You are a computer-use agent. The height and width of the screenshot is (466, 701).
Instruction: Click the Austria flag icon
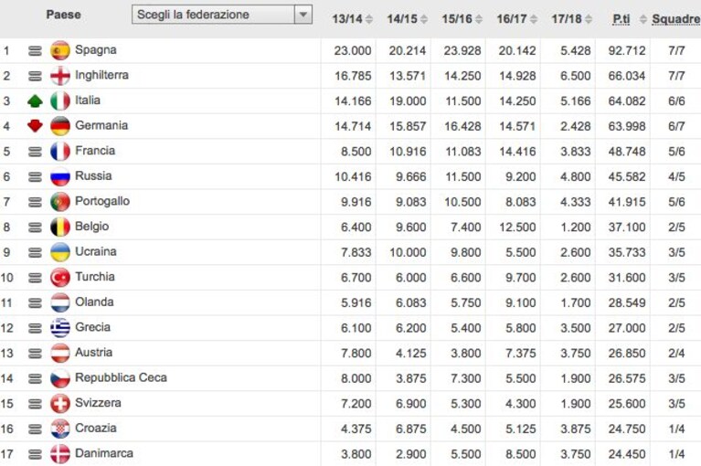[60, 353]
